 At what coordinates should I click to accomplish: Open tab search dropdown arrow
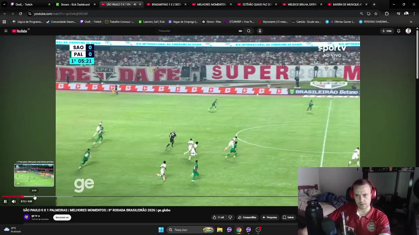[4, 5]
